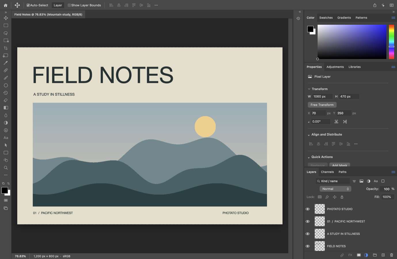The width and height of the screenshot is (397, 259).
Task: Click the Add Mask button
Action: tap(340, 165)
